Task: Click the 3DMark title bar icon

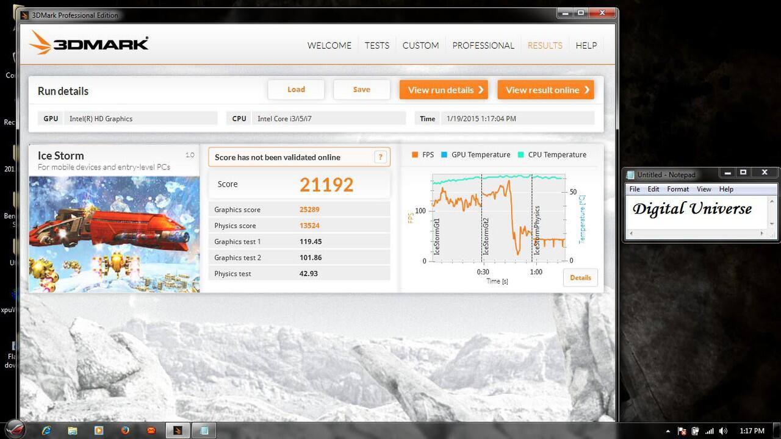Action: pyautogui.click(x=24, y=15)
